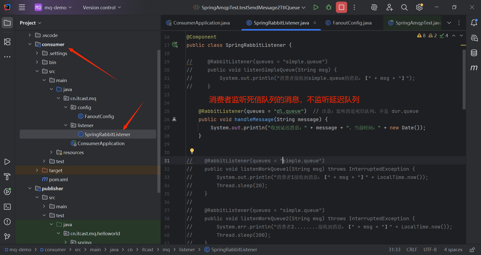Expand the resources folder
Image resolution: width=481 pixels, height=255 pixels.
point(51,152)
